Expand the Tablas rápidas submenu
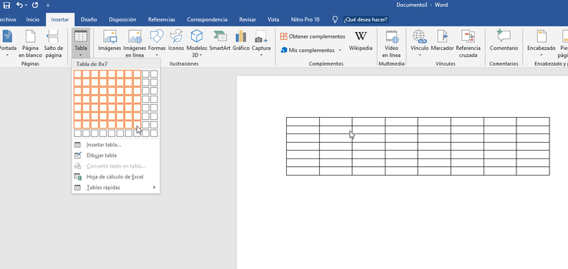The width and height of the screenshot is (568, 269). 116,188
